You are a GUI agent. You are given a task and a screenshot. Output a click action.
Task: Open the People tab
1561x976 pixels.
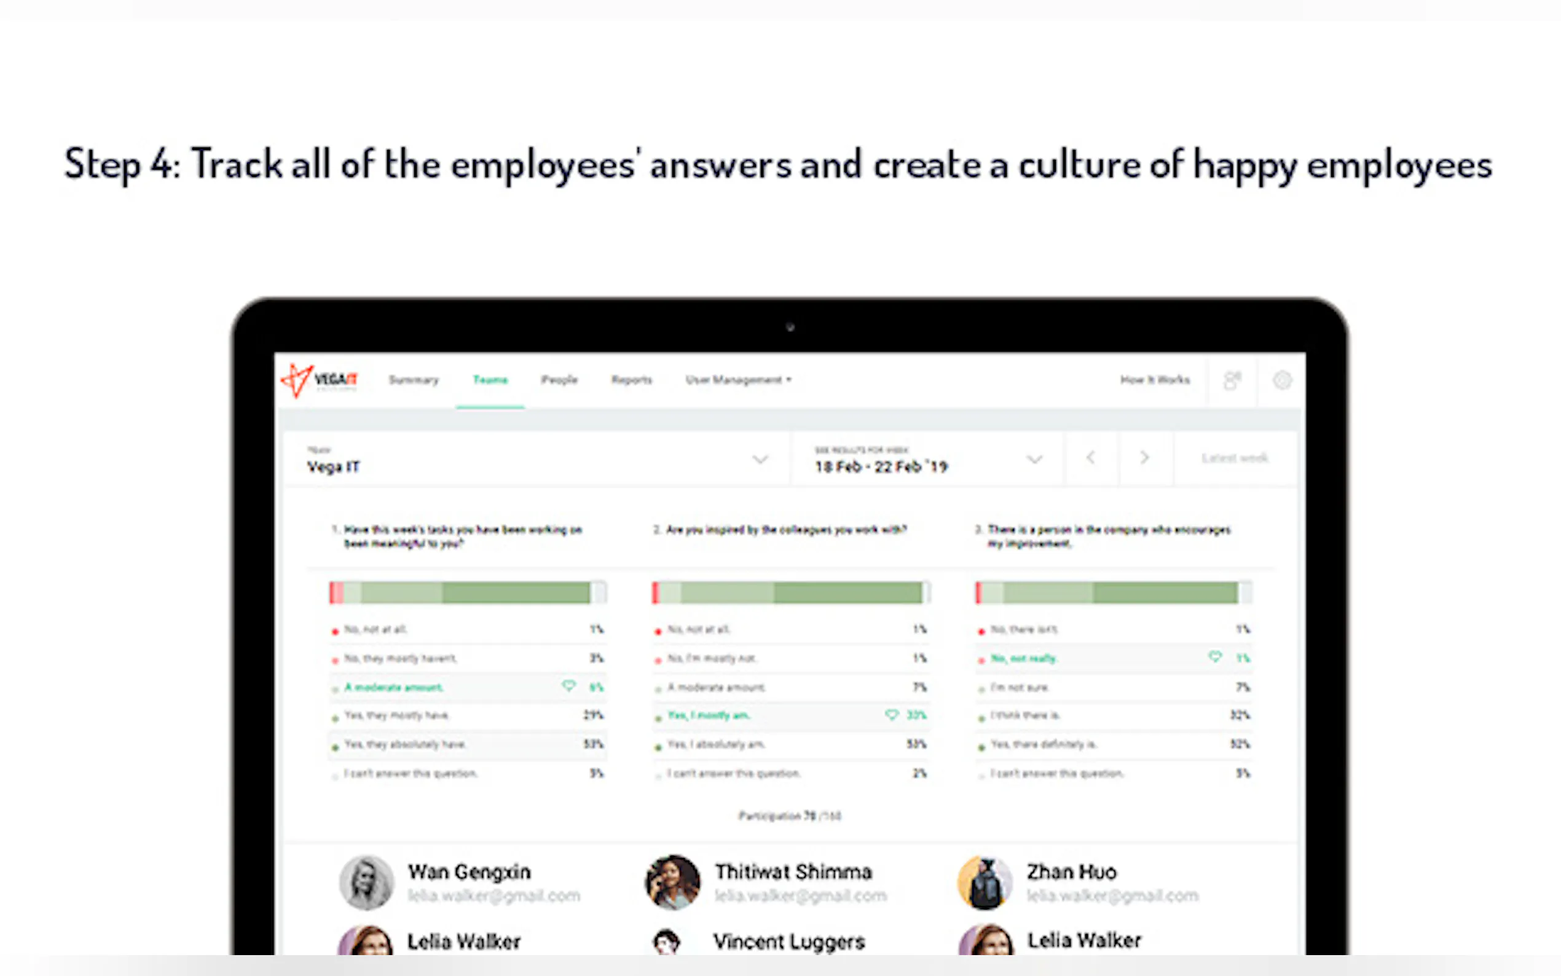559,380
